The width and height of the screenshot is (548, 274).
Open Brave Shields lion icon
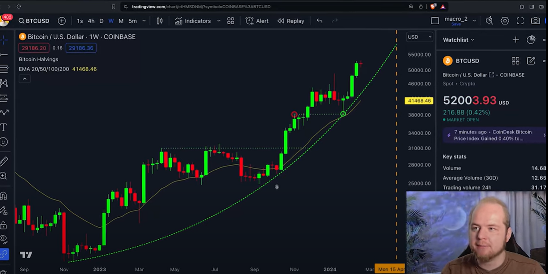click(433, 7)
